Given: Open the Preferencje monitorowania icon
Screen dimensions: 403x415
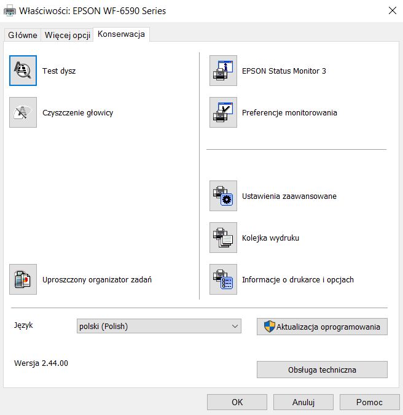Looking at the screenshot, I should [x=223, y=112].
